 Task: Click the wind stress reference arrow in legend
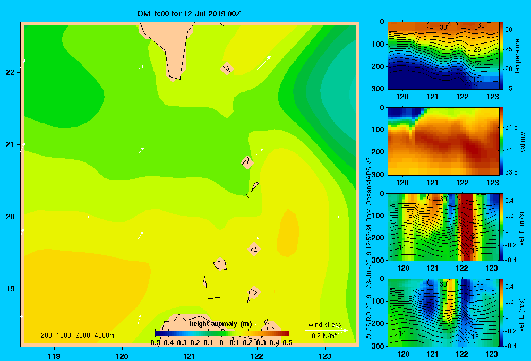[327, 330]
